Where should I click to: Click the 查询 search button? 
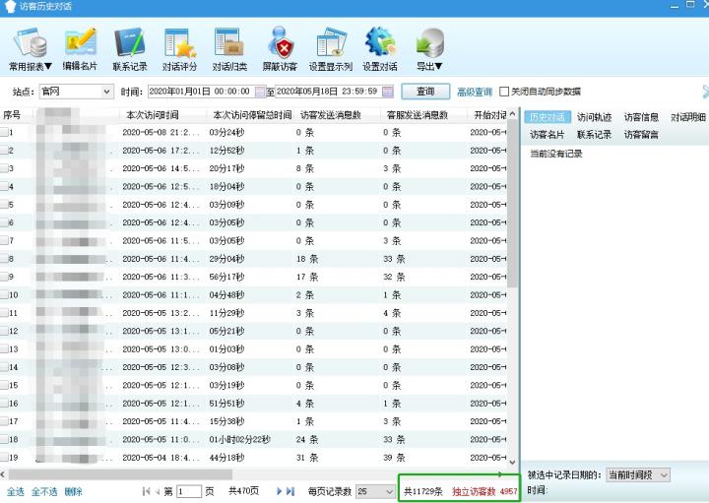click(x=424, y=92)
